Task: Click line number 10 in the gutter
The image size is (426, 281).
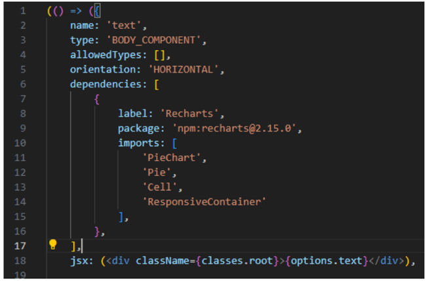Action: [20, 143]
